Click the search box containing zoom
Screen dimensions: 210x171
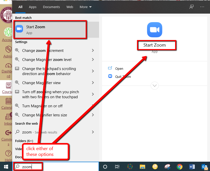click(56, 166)
